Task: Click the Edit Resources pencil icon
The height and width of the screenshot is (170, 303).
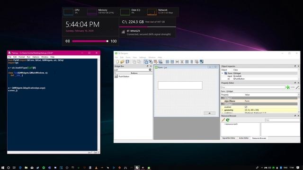Action: (x=223, y=120)
